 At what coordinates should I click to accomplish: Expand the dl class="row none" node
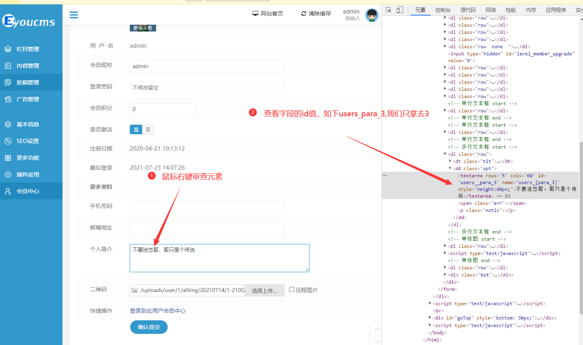point(445,47)
